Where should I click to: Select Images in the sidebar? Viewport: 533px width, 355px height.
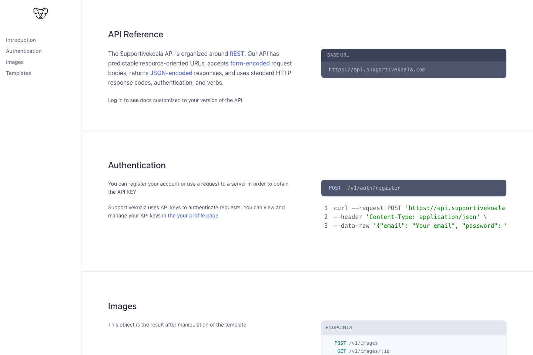15,62
